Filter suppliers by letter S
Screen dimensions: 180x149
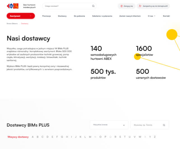click(x=120, y=137)
